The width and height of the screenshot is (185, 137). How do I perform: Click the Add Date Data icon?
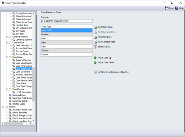(95, 37)
